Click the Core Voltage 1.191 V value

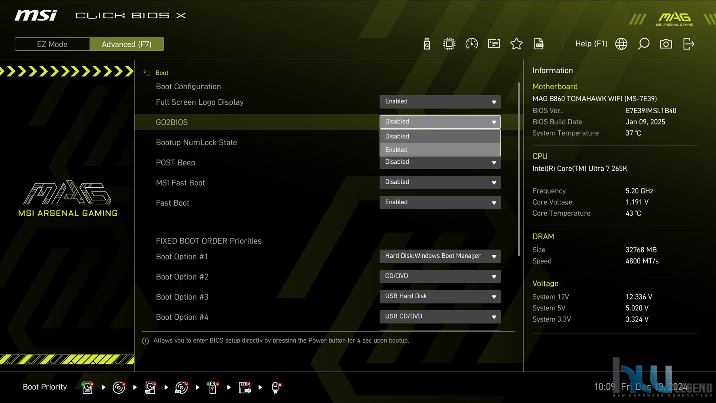[637, 202]
